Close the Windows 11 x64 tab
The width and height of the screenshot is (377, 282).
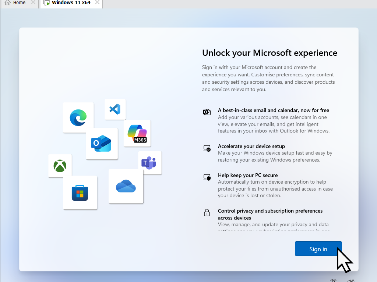tap(98, 3)
